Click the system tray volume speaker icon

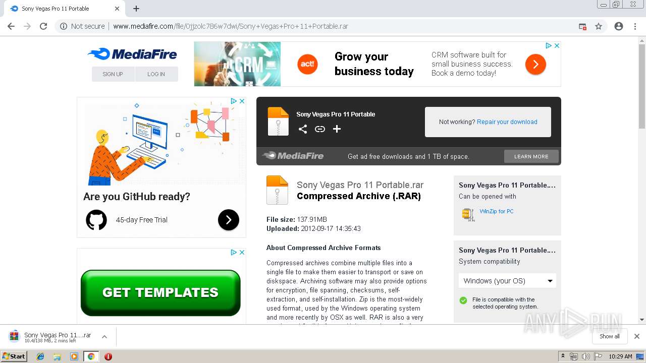click(586, 356)
